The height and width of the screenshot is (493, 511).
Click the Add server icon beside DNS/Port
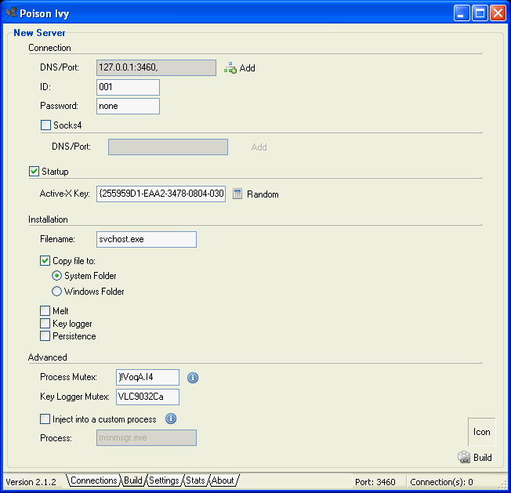click(x=230, y=68)
